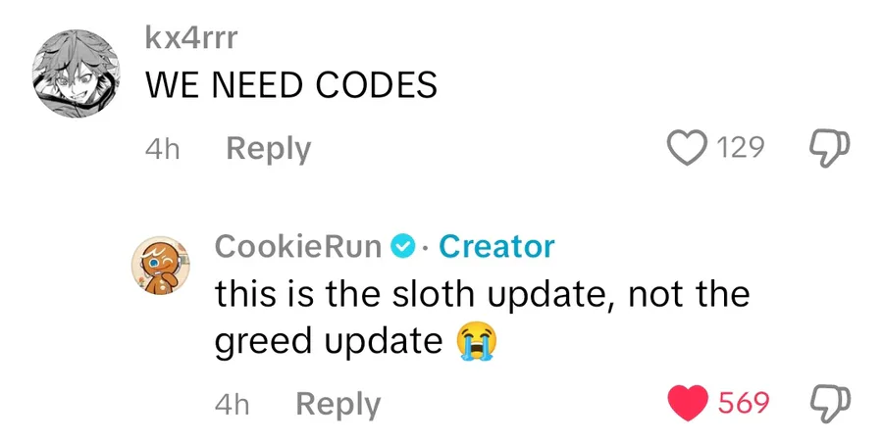Open the CookieRun username link
Viewport: 883px width, 444px height.
pos(298,247)
